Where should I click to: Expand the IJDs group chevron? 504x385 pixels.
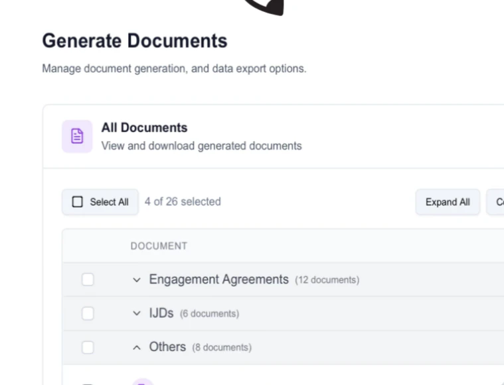point(137,313)
